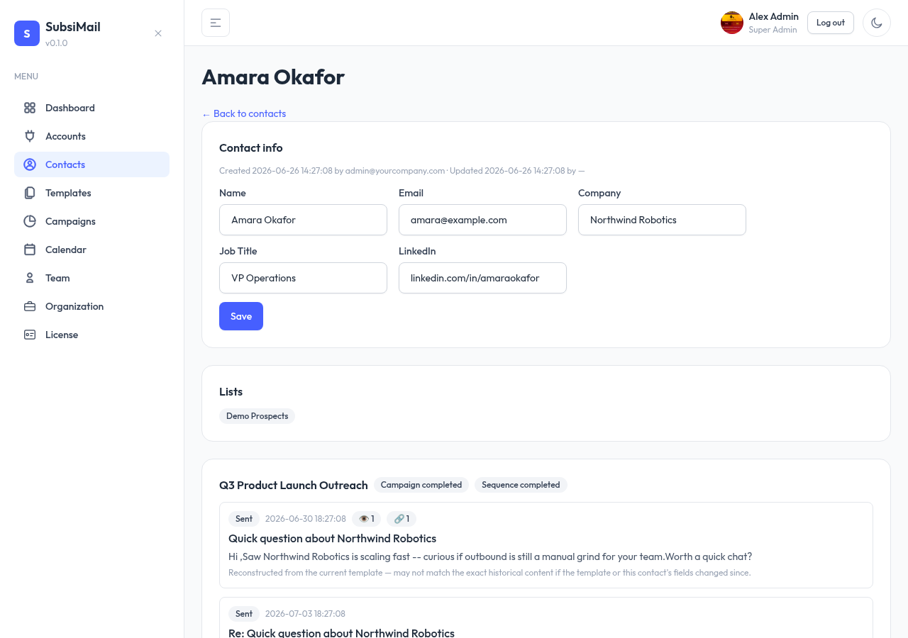908x638 pixels.
Task: Click the Sequence completed badge
Action: click(521, 485)
